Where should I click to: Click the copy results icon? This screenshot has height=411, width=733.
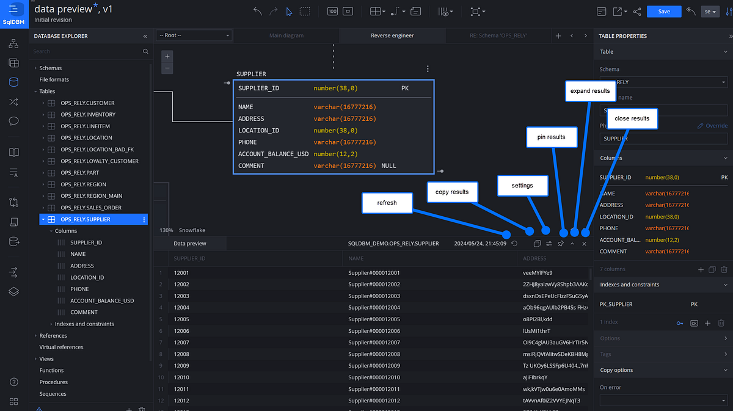coord(538,243)
